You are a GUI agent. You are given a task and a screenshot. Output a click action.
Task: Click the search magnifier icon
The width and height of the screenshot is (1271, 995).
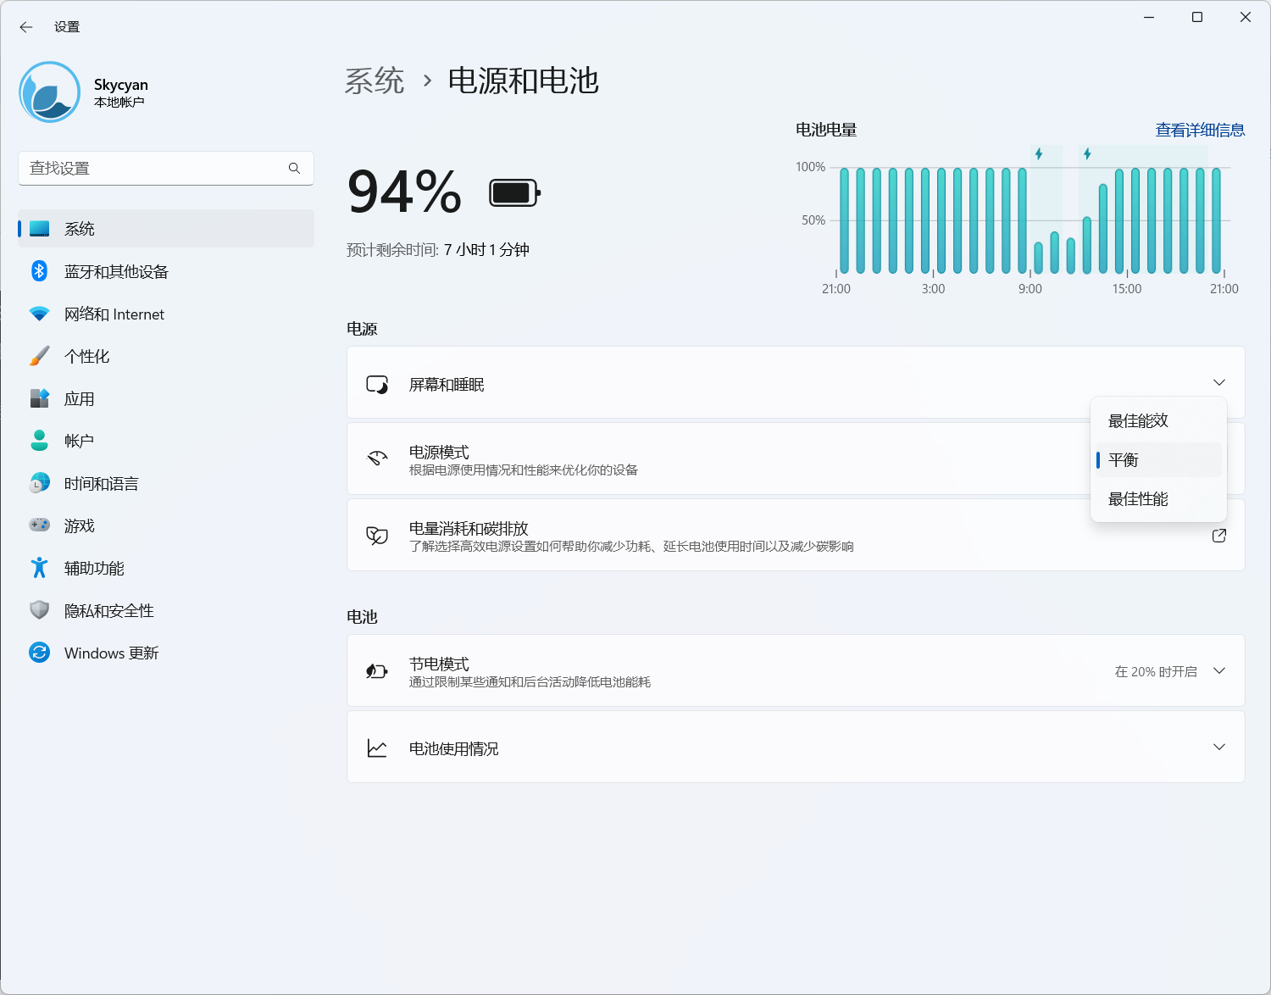click(x=294, y=168)
